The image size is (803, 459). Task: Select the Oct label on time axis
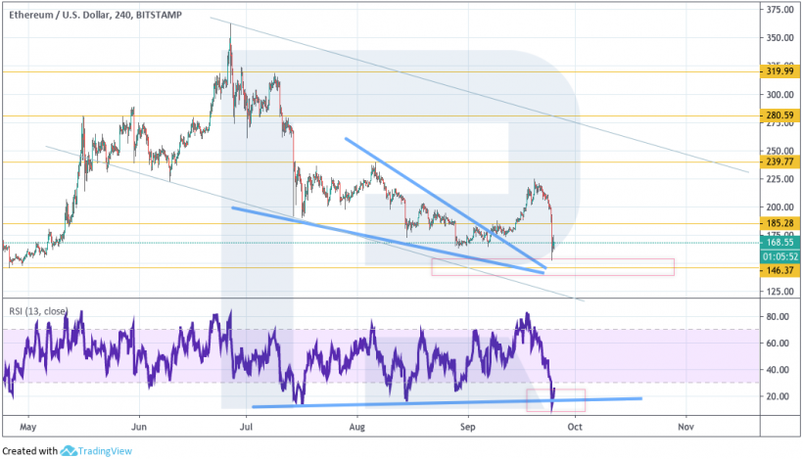(x=576, y=427)
